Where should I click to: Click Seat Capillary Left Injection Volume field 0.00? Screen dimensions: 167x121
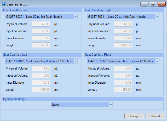tap(41, 76)
